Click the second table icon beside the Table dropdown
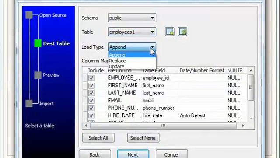The width and height of the screenshot is (280, 158). (182, 32)
